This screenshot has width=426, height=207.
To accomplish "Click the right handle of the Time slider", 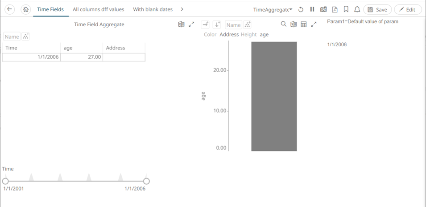I will 146,181.
